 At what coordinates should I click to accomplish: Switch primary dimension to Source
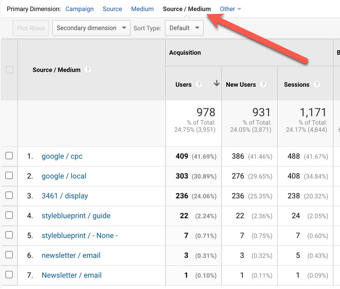pos(112,9)
